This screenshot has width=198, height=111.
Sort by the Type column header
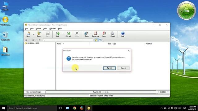(114, 44)
